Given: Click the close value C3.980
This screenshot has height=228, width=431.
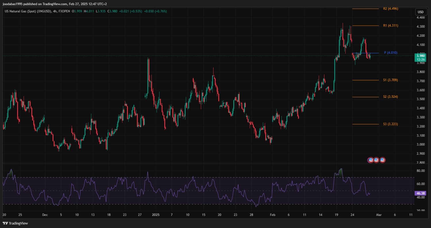Looking at the screenshot, I should (x=112, y=11).
